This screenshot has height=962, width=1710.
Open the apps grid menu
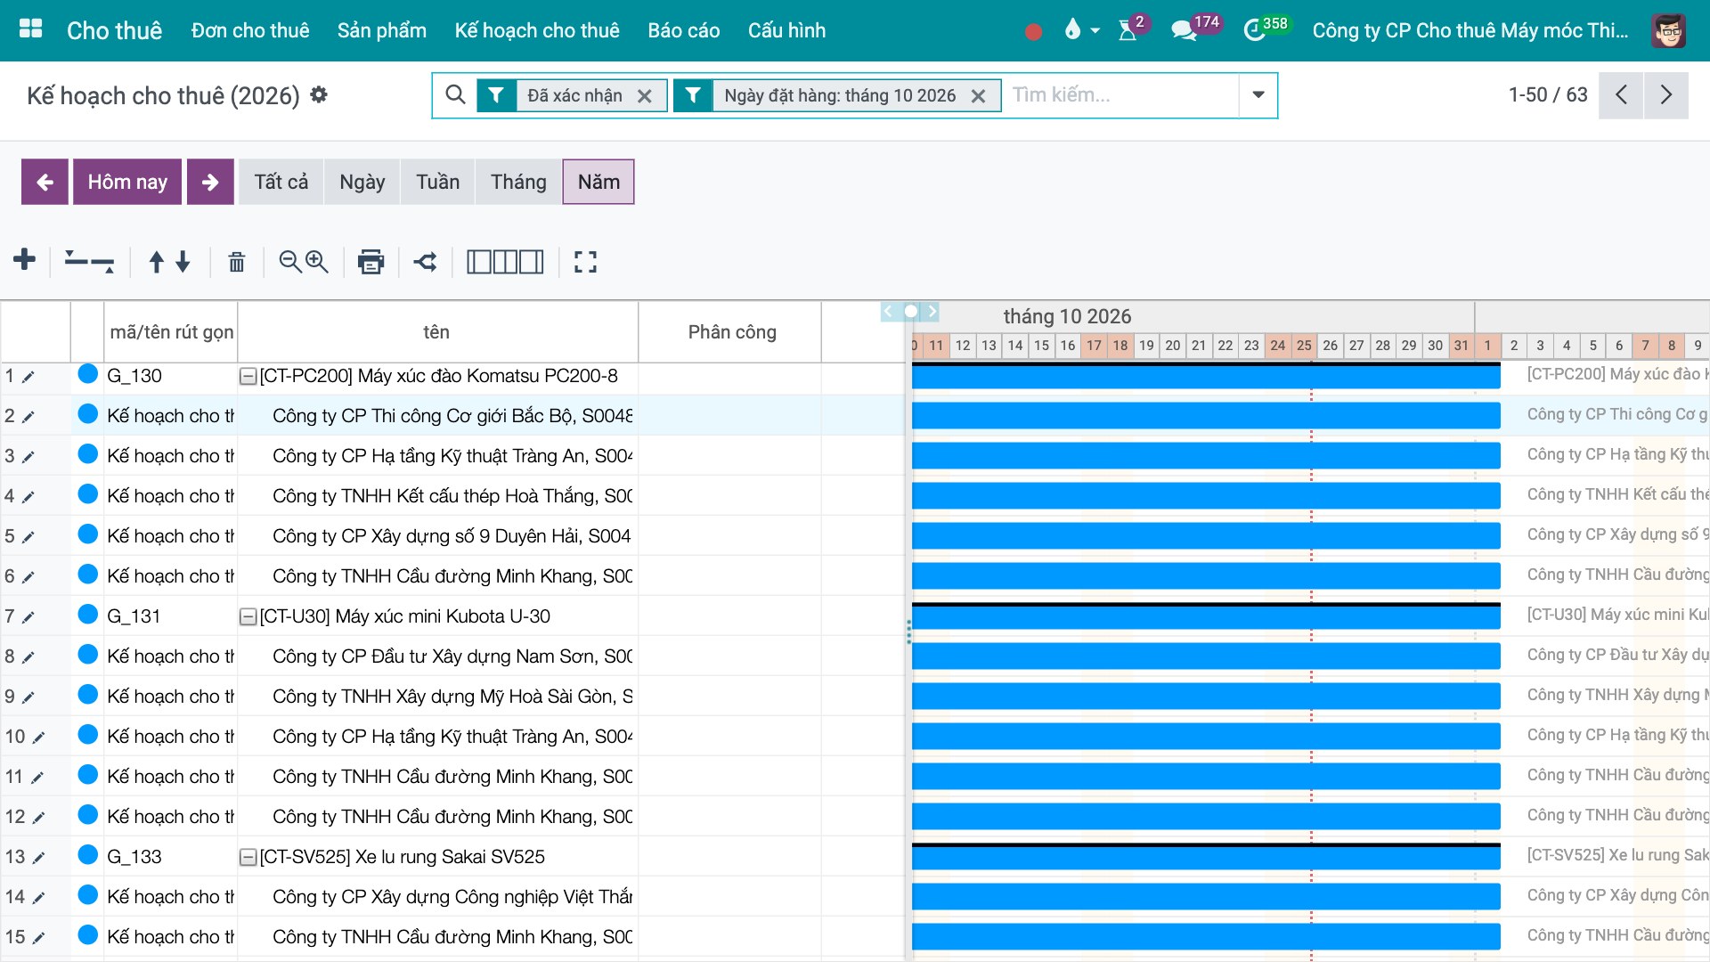click(x=31, y=29)
